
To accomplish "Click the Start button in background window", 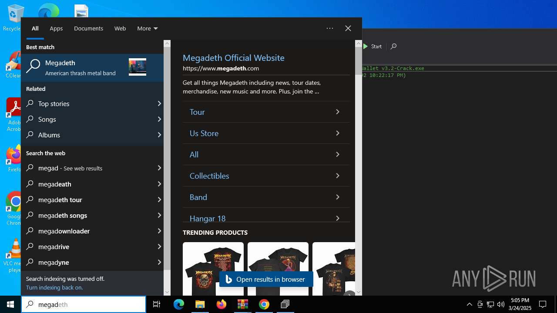I will coord(372,47).
